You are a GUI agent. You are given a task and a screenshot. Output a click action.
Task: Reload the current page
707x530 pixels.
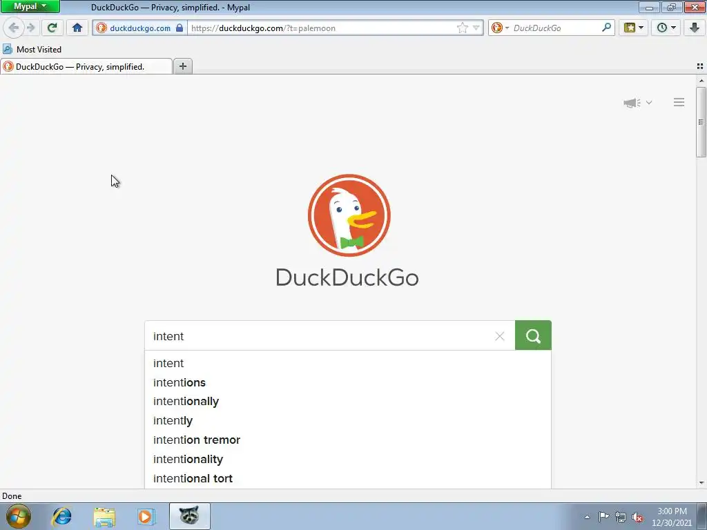[x=52, y=28]
